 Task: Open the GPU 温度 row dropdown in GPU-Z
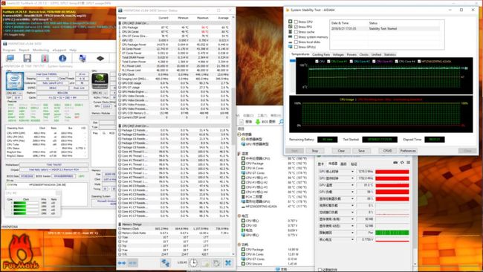(x=352, y=185)
